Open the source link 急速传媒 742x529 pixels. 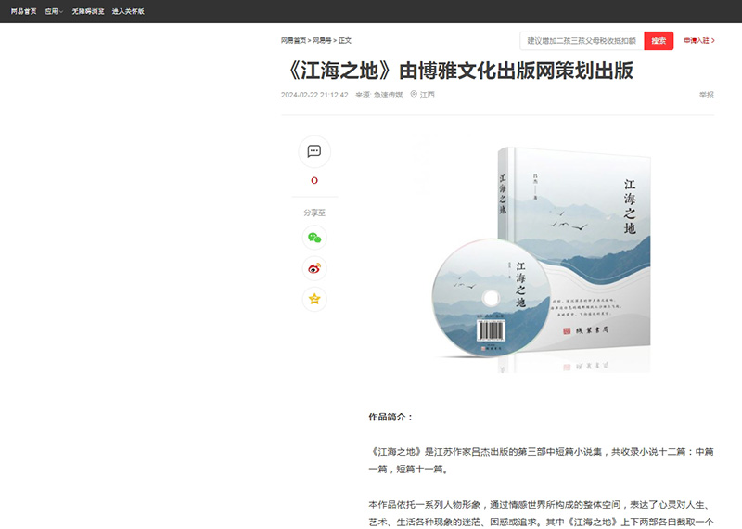coord(388,95)
